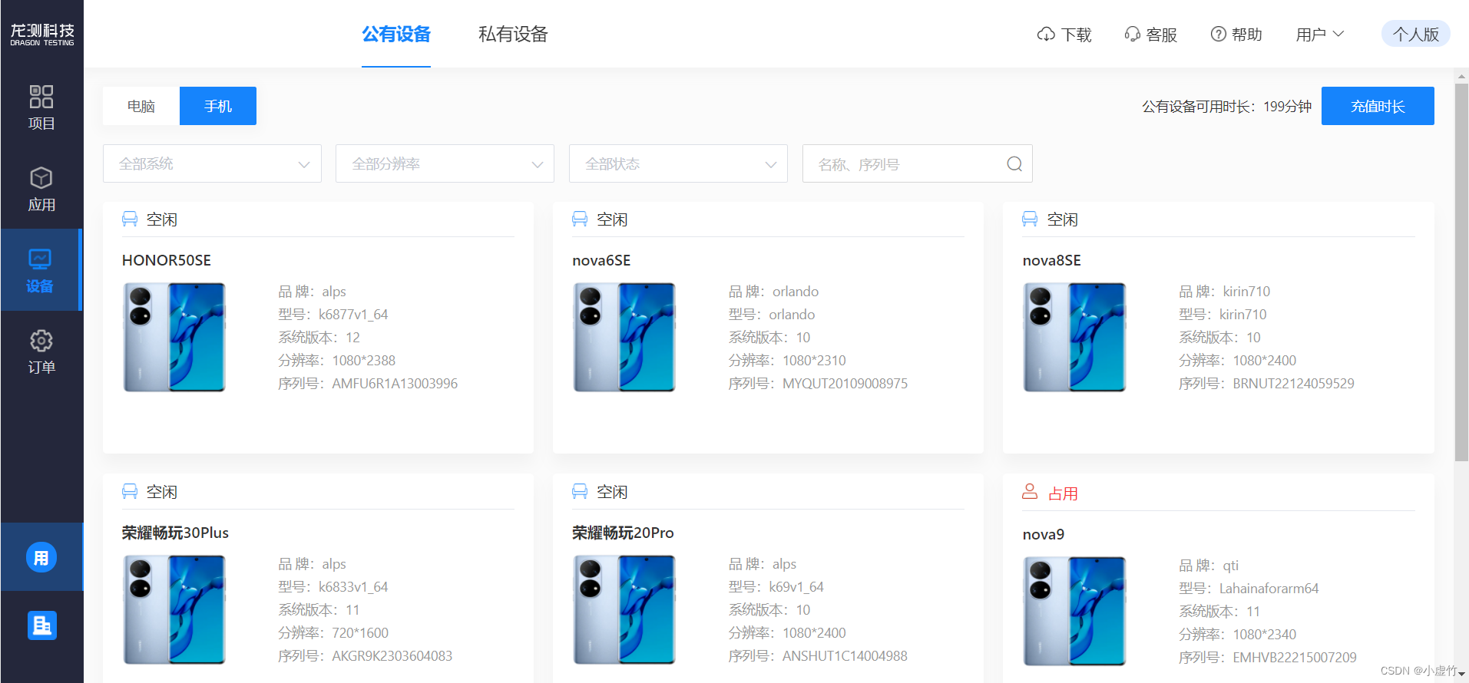Screen dimensions: 1469x683
Task: Click serial number AKGR9K2303604083
Action: point(392,655)
